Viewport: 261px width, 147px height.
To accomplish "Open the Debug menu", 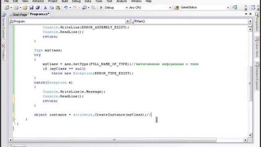I will click(76, 1).
